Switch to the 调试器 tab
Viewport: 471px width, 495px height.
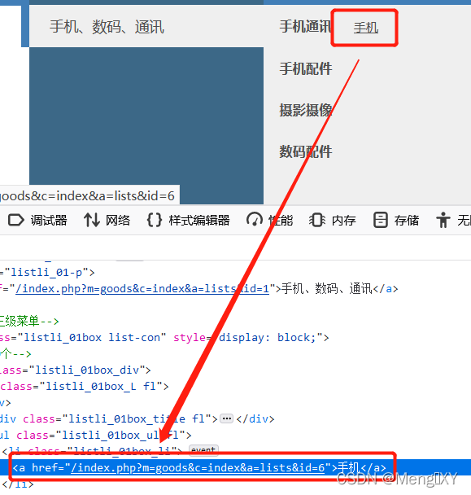[x=49, y=221]
